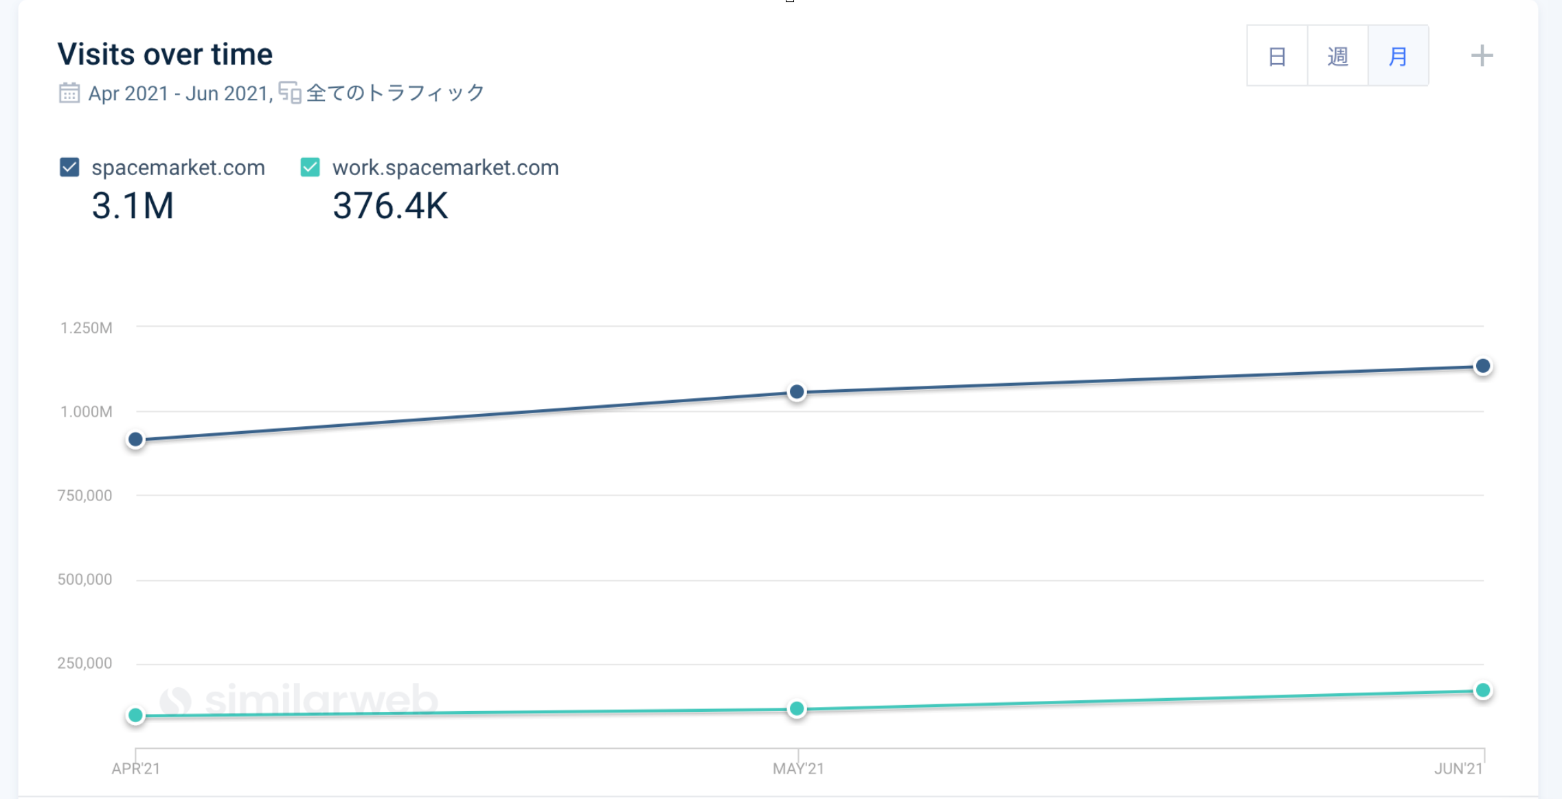
Task: Click the 3.1M total visits value
Action: [133, 206]
